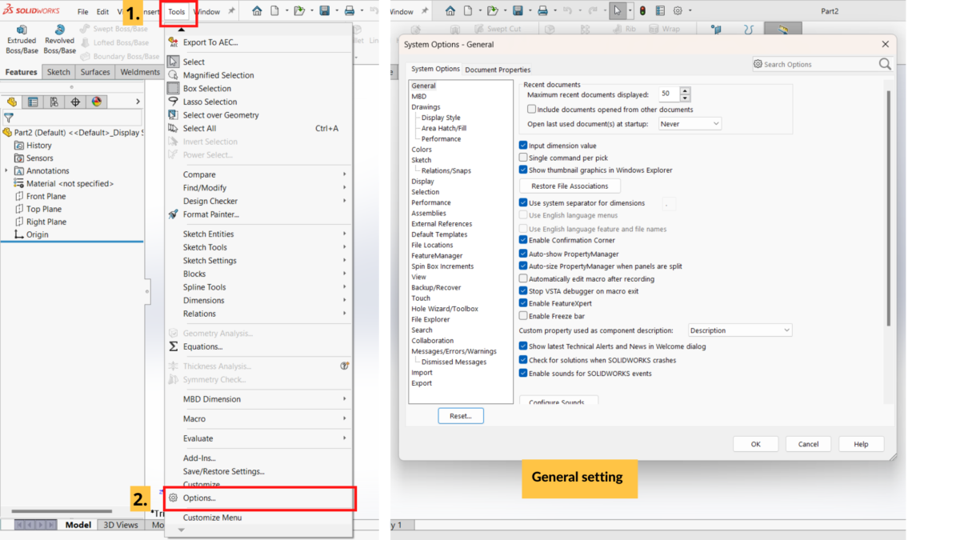
Task: Open the 3D Views bottom tab
Action: coord(120,525)
